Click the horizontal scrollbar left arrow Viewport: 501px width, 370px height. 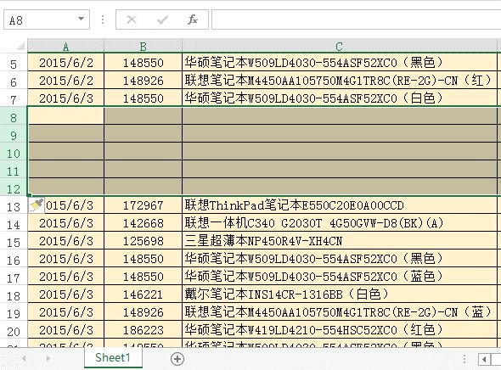pos(484,359)
